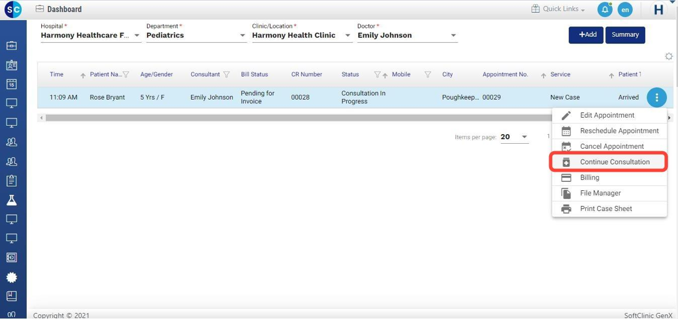This screenshot has height=319, width=678.
Task: Click the SC logo in top-left
Action: [13, 9]
